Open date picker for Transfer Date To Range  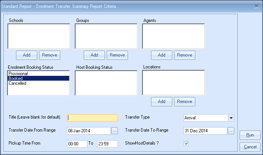pos(231,130)
